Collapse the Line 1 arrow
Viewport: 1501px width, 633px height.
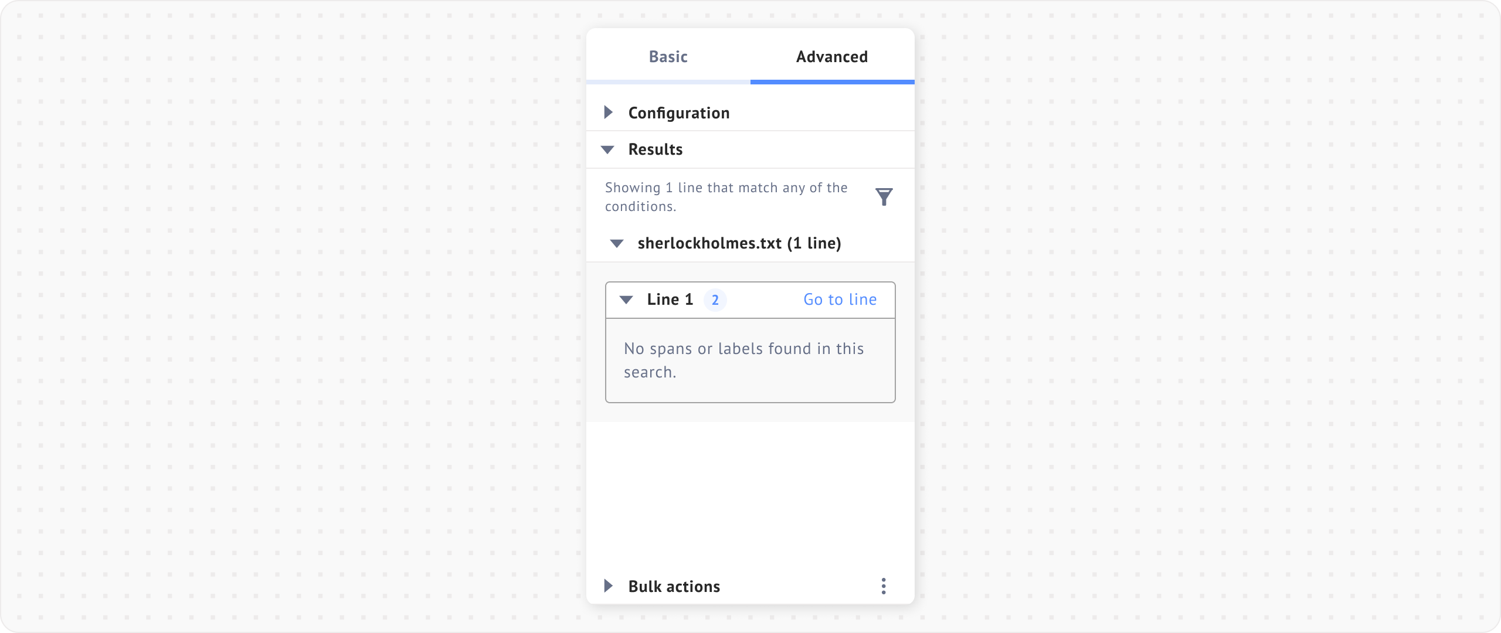[x=626, y=300]
